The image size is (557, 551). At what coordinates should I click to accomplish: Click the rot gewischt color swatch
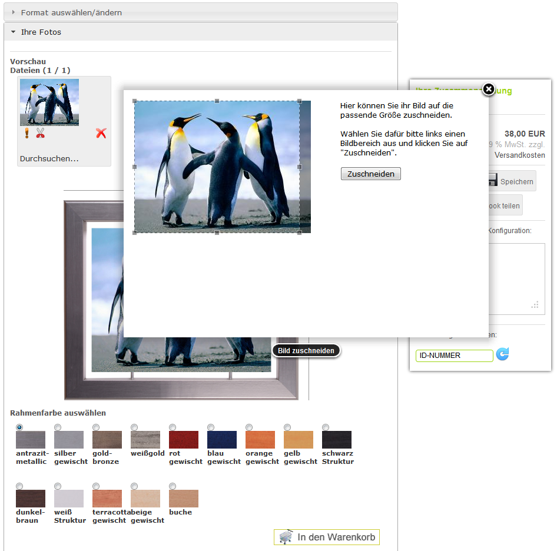tap(184, 440)
